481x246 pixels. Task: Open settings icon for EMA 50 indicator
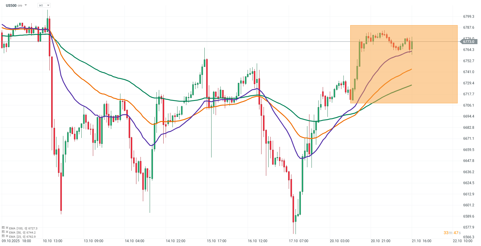[x=3, y=232]
